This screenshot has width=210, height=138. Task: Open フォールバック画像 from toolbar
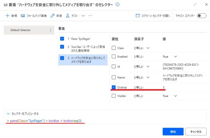pos(34,16)
